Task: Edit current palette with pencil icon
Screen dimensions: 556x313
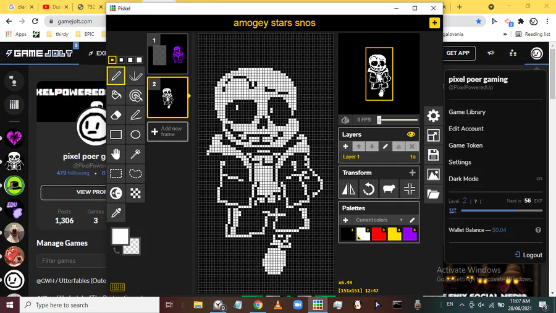Action: tap(412, 220)
